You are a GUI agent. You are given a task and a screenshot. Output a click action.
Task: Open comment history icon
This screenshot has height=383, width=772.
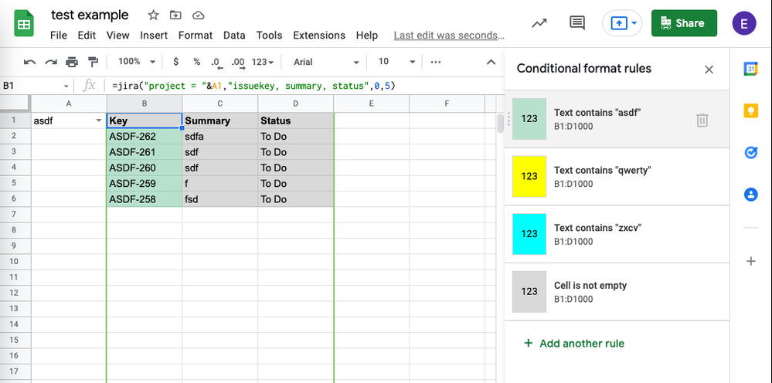click(577, 23)
